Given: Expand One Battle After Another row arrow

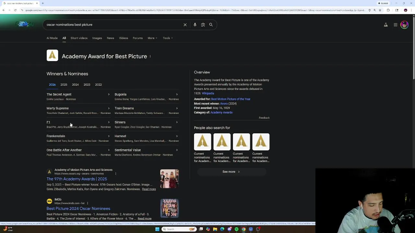Looking at the screenshot, I should pyautogui.click(x=109, y=150).
